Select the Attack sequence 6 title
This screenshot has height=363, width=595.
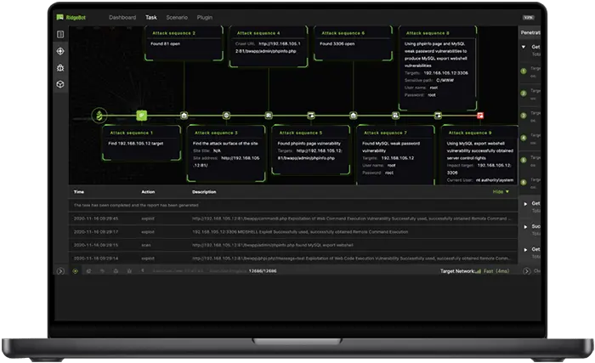(x=343, y=33)
